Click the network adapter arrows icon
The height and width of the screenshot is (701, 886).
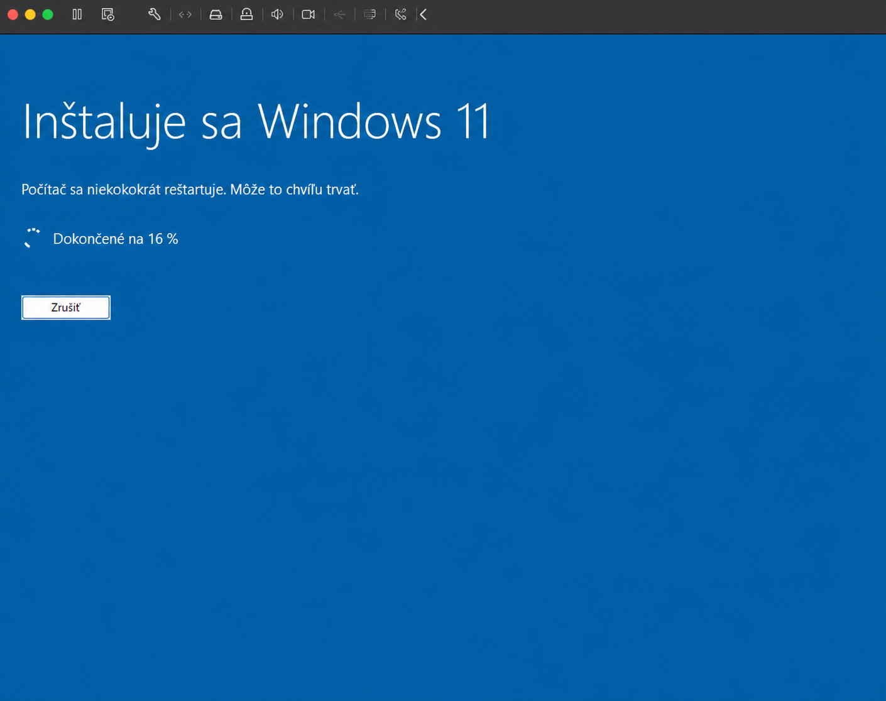185,14
